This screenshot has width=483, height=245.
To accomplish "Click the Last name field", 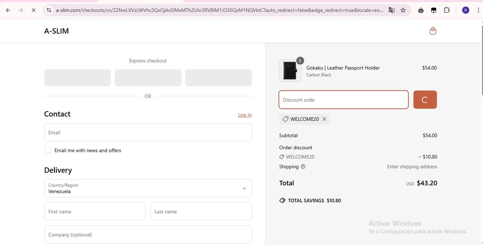I will point(201,212).
